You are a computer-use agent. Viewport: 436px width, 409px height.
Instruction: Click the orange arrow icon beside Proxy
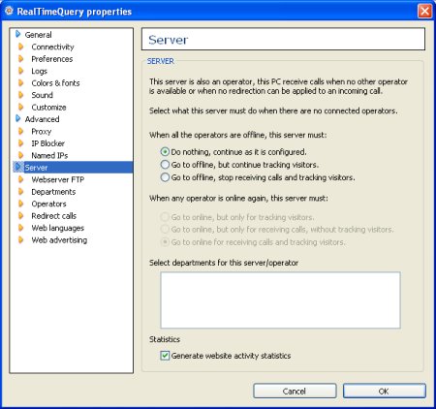(21, 131)
